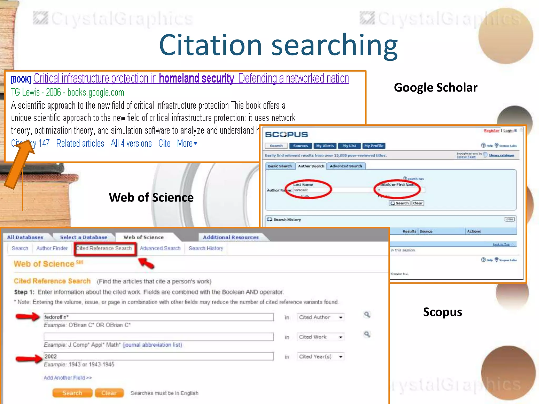Open Cited Reference Search option

tap(104, 248)
